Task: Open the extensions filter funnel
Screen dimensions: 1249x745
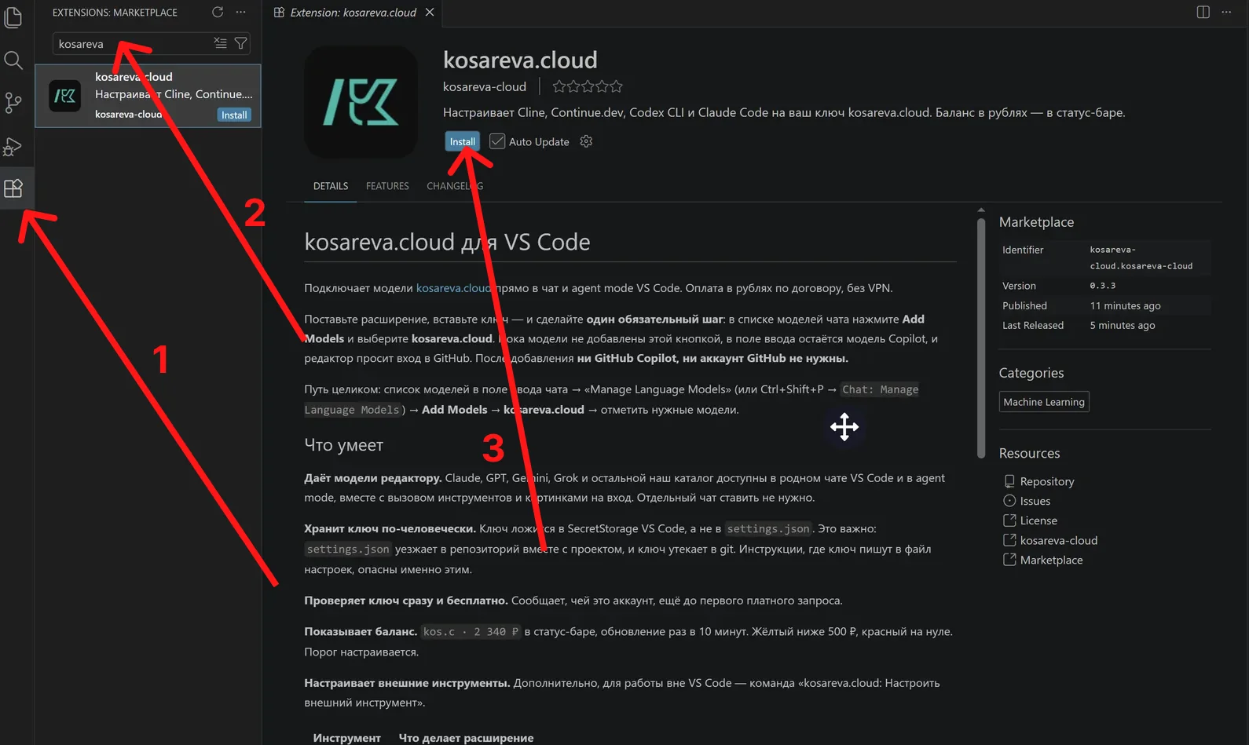Action: [240, 43]
